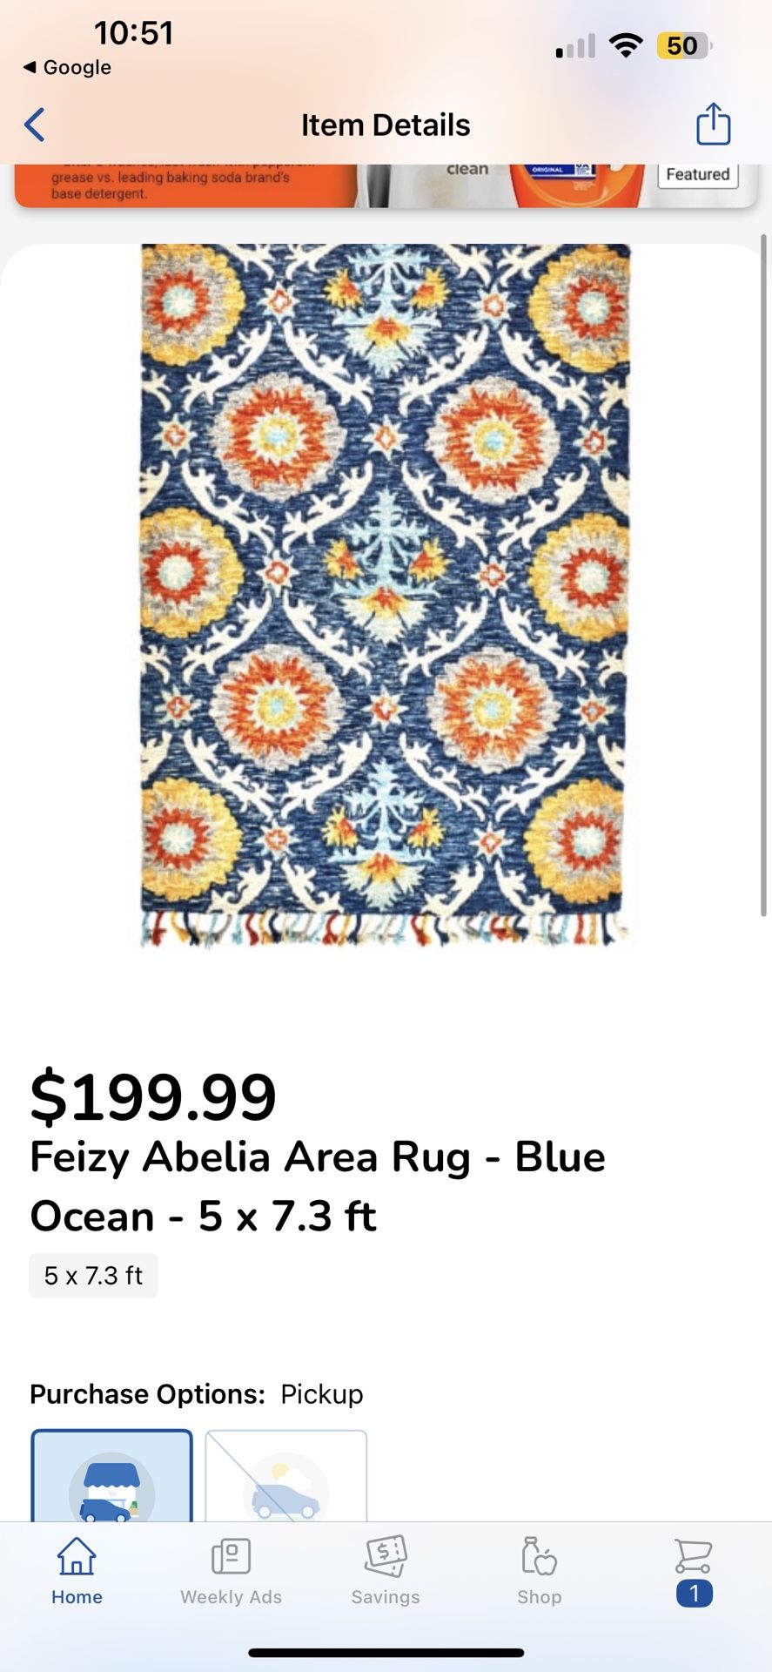Choose the 5 x 7.3 ft size chip
The image size is (772, 1672).
tap(93, 1276)
